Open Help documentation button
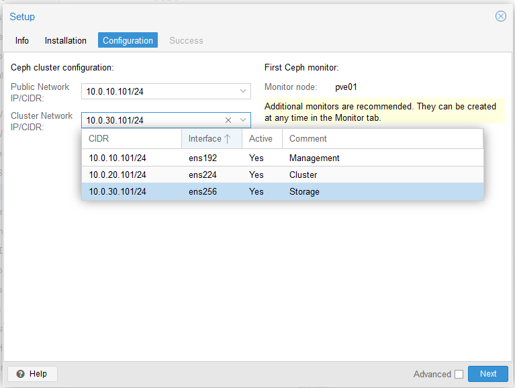The width and height of the screenshot is (515, 388). click(32, 374)
